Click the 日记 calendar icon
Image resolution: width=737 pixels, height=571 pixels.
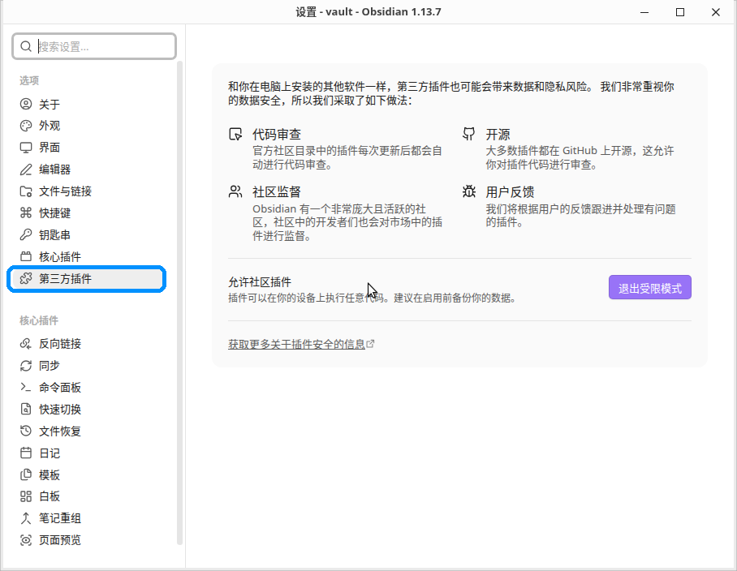click(26, 453)
